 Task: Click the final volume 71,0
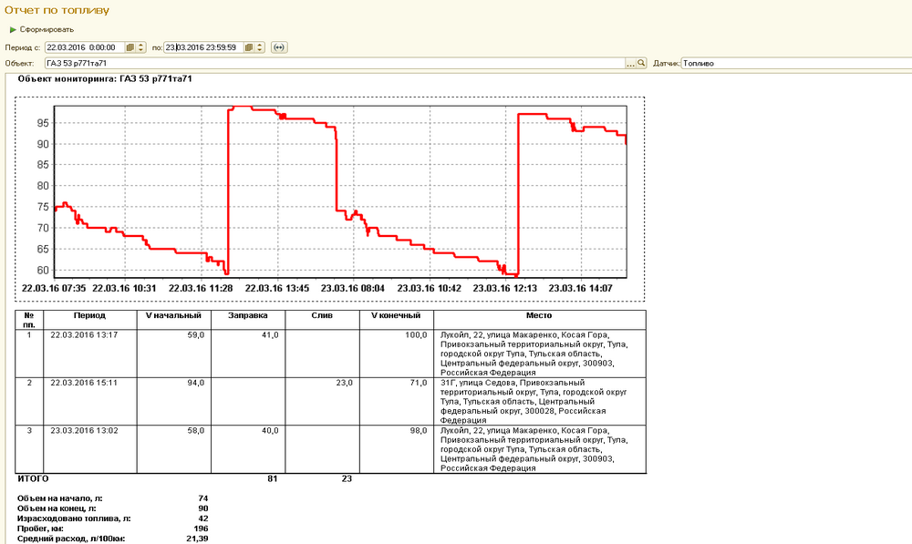419,383
